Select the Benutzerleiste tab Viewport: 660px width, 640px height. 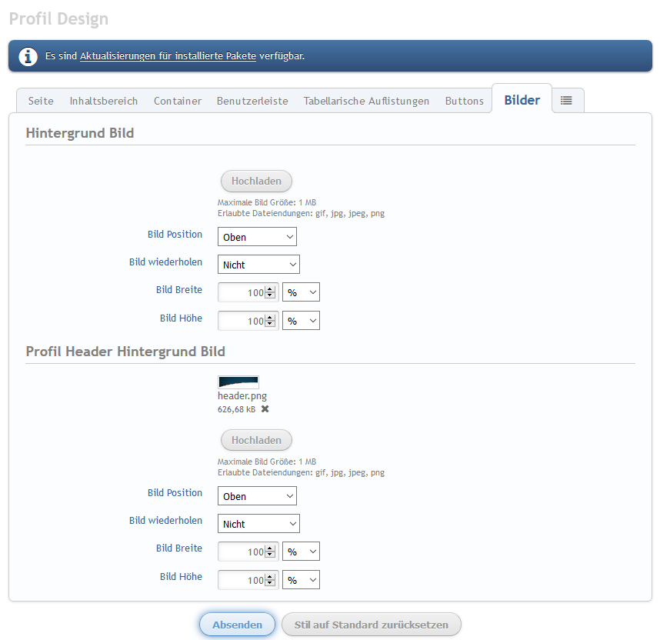pos(252,101)
